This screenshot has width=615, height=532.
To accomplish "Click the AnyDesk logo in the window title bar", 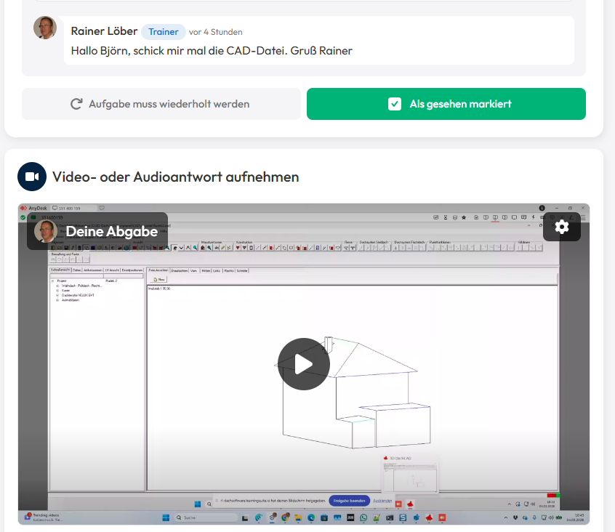I will point(25,208).
